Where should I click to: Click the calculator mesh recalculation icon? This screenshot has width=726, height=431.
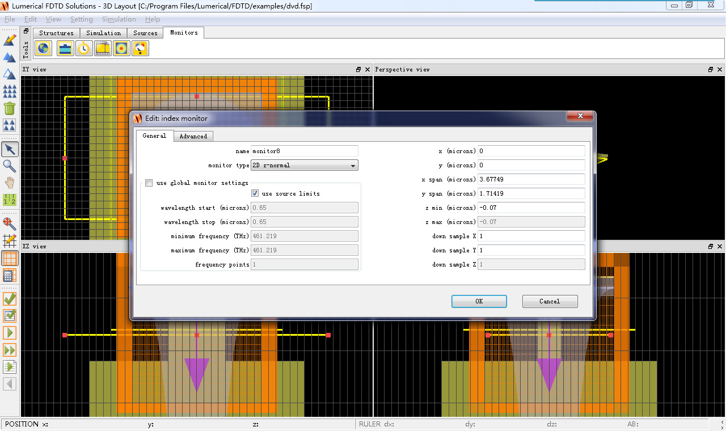(x=10, y=275)
